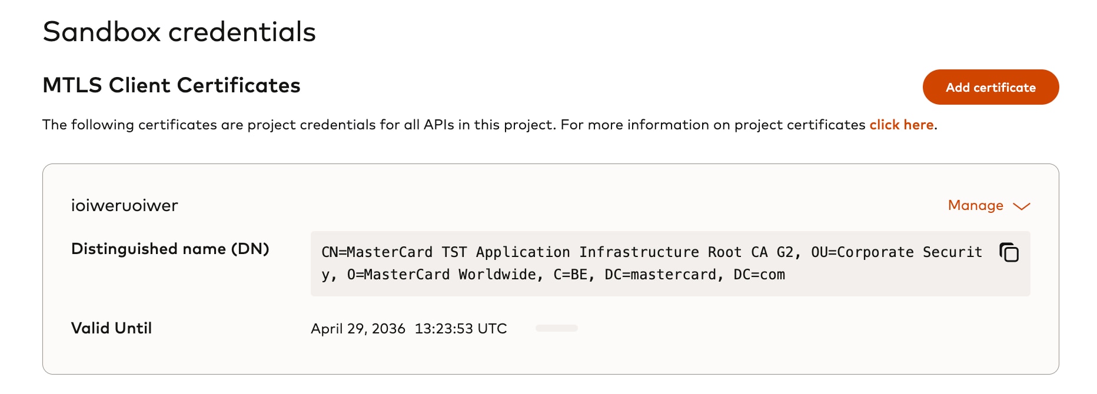Click the CN=MasterCard TST Application text
Image resolution: width=1097 pixels, height=394 pixels.
pyautogui.click(x=446, y=252)
